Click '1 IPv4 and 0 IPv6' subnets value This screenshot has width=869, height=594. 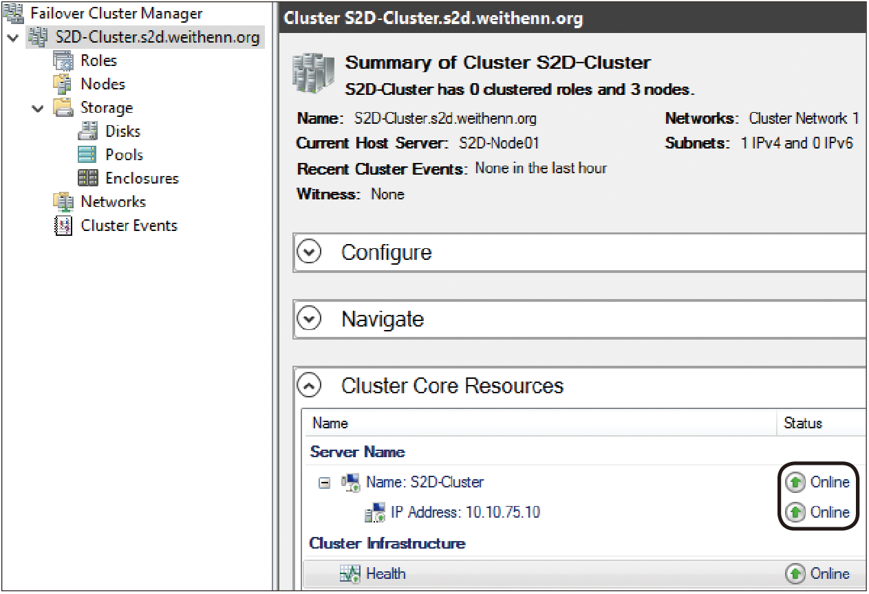point(797,144)
